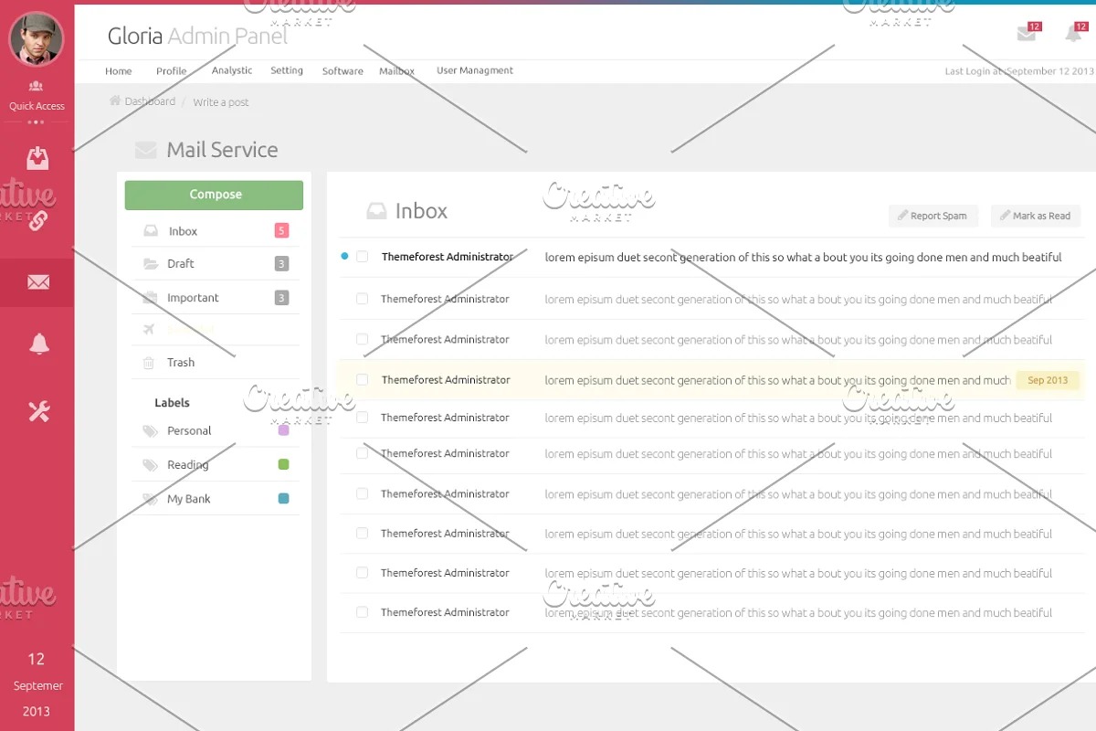Select the envelope mail icon in sidebar

(x=37, y=282)
